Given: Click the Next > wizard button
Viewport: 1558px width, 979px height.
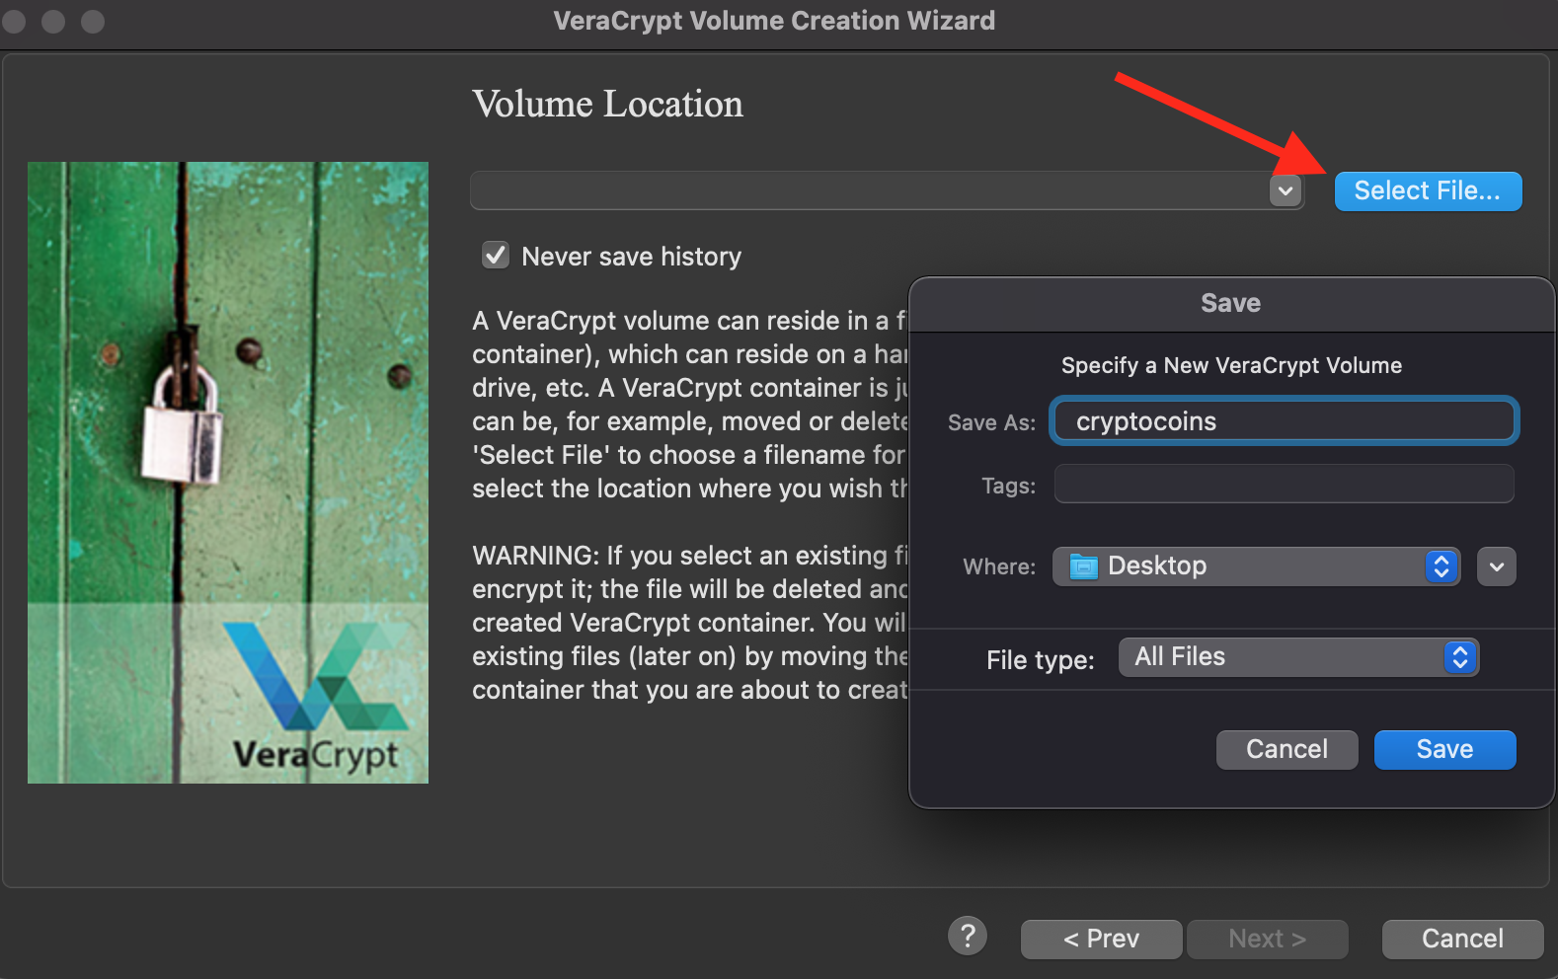Looking at the screenshot, I should tap(1267, 939).
